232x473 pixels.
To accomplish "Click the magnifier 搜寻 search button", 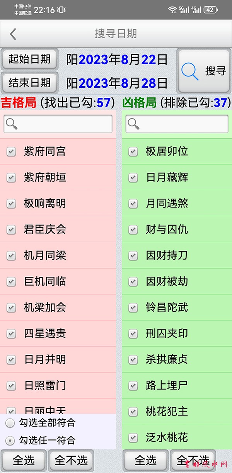I will pyautogui.click(x=204, y=71).
